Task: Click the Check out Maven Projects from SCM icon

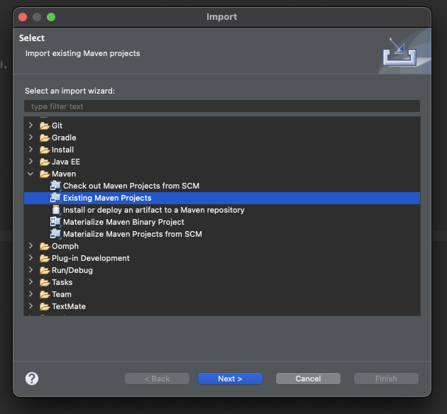Action: pyautogui.click(x=55, y=186)
